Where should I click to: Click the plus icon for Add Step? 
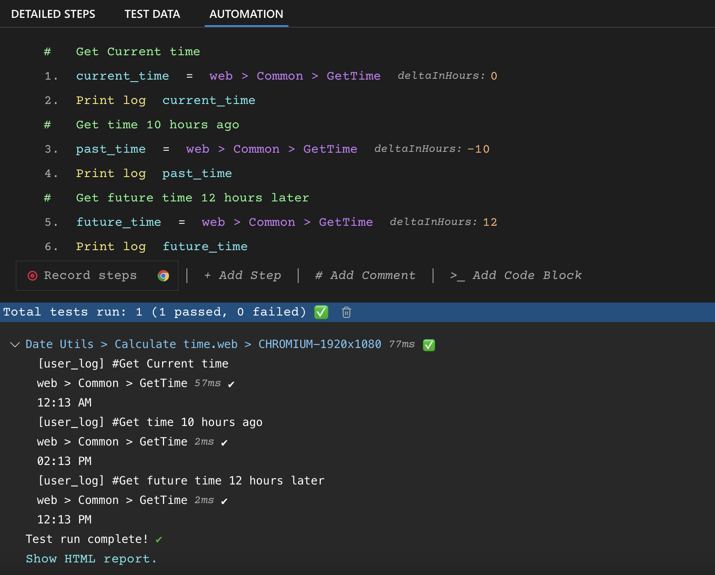coord(208,275)
